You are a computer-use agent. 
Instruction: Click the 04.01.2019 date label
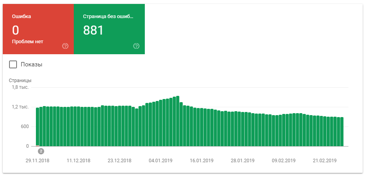[x=161, y=161]
